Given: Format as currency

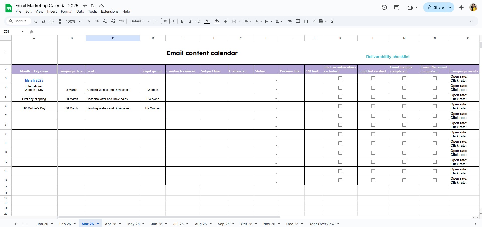Looking at the screenshot, I should [x=89, y=21].
